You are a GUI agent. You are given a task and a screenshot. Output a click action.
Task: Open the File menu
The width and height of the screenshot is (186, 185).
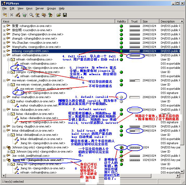click(x=4, y=8)
